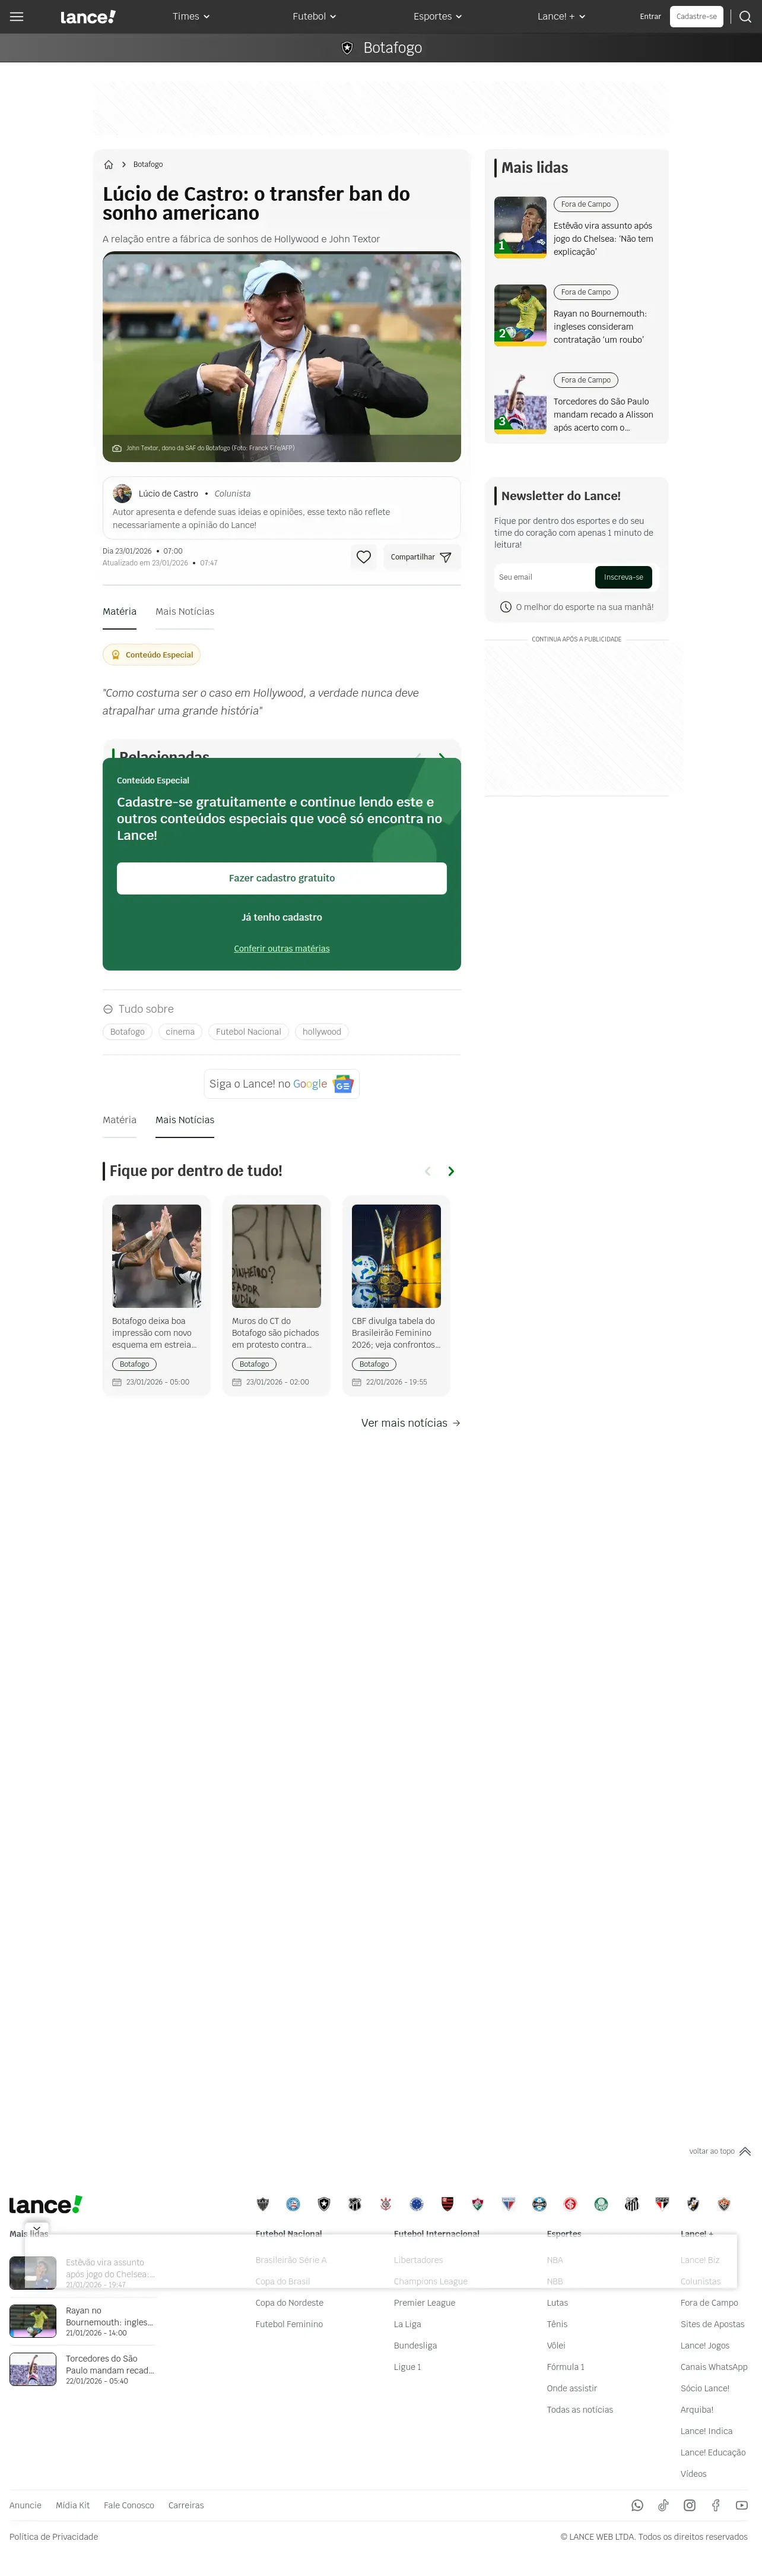Viewport: 762px width, 2576px height.
Task: Open Conferir outras matérias link
Action: coord(282,948)
